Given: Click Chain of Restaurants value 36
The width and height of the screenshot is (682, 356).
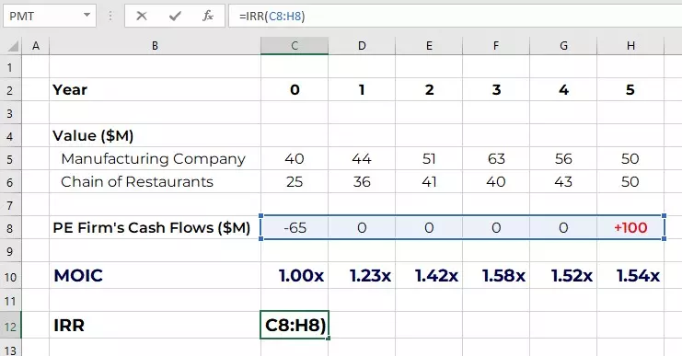Looking at the screenshot, I should point(362,182).
